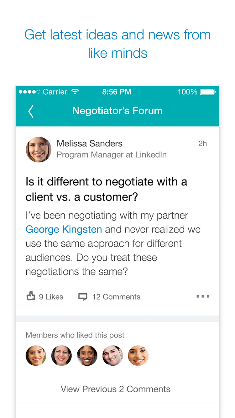This screenshot has width=235, height=418.
Task: Tap the Wi-Fi status icon
Action: pyautogui.click(x=75, y=92)
